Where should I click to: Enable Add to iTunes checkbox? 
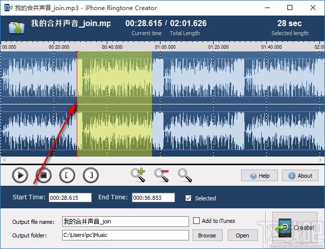click(196, 220)
